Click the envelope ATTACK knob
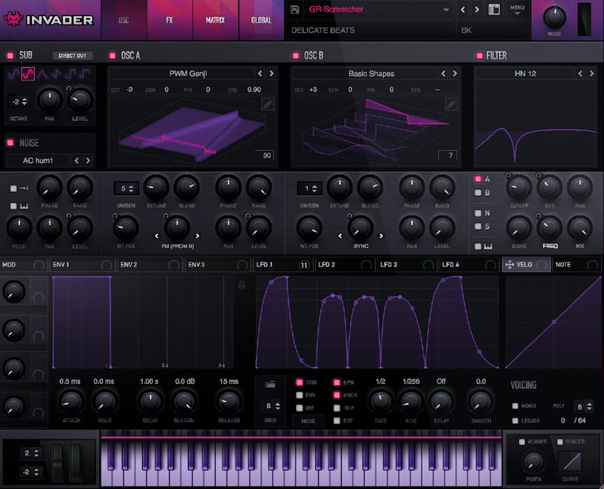The height and width of the screenshot is (489, 604). [71, 401]
